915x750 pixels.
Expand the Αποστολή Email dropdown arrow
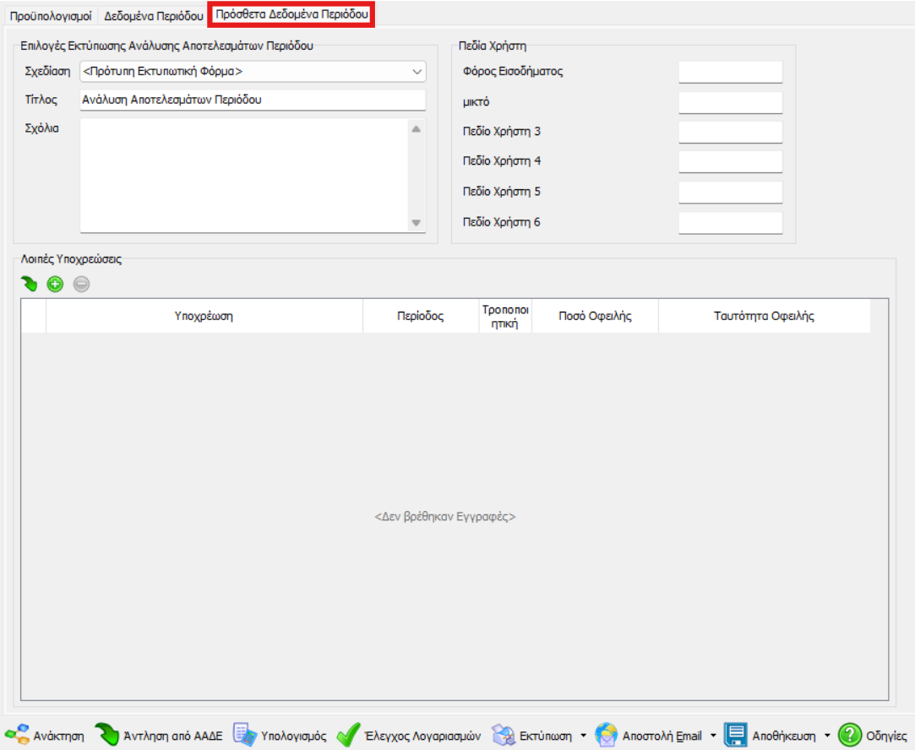pos(713,736)
